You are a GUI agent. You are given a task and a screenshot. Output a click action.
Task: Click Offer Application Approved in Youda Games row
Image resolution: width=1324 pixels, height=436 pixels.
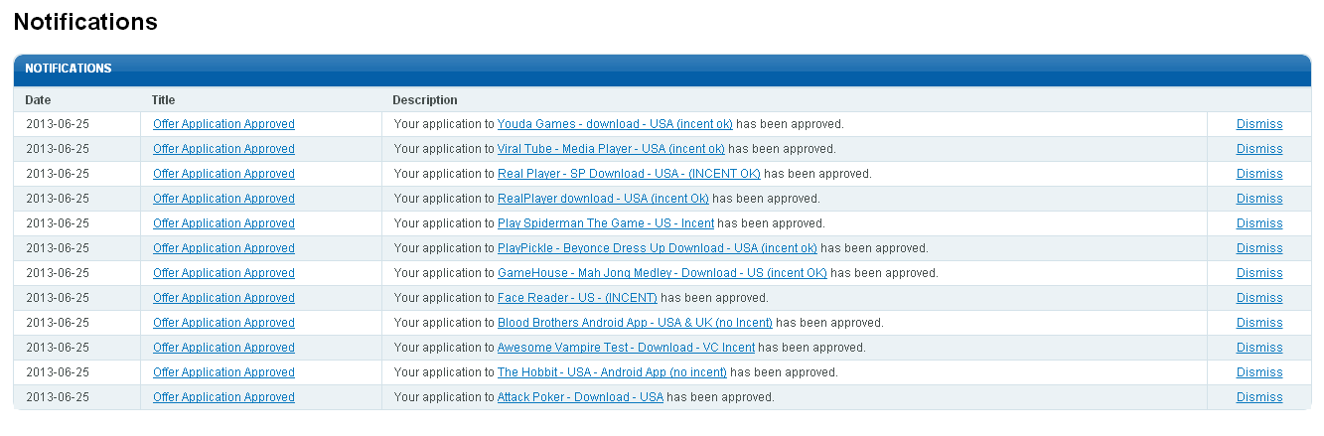(223, 124)
